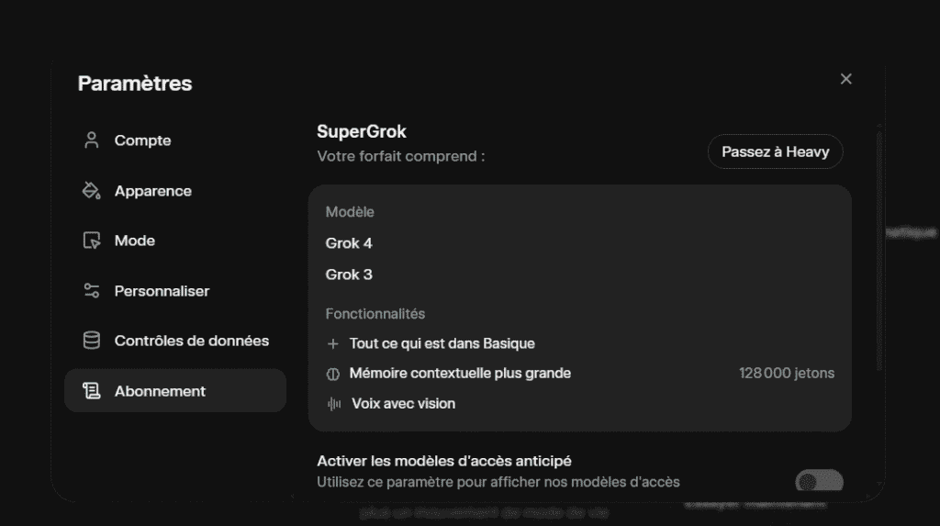The image size is (940, 526).
Task: Click the settings panel vertical scrollbar
Action: (878, 248)
